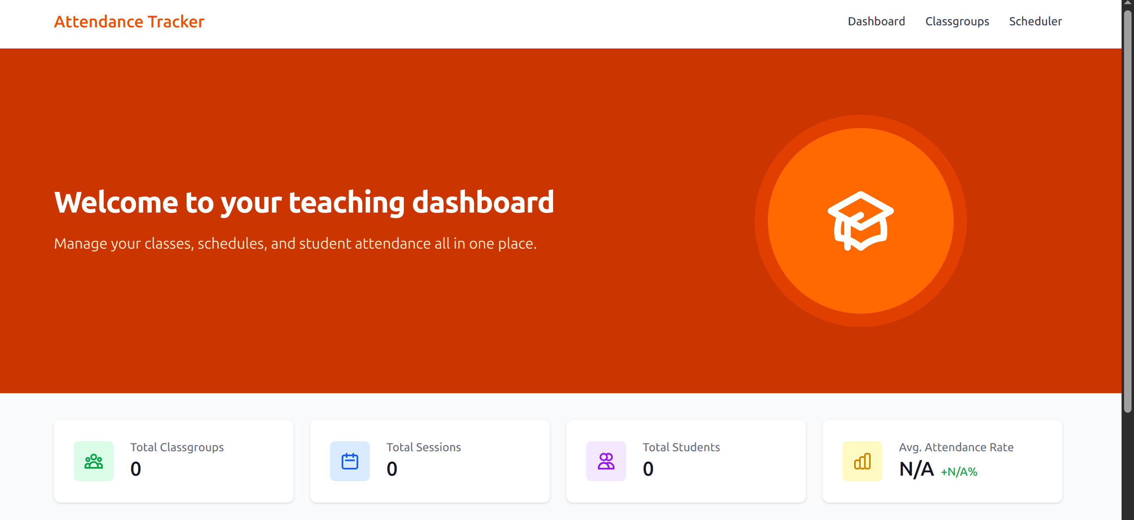Click the calendar icon inside Total Sessions card
The height and width of the screenshot is (520, 1134).
pos(350,461)
